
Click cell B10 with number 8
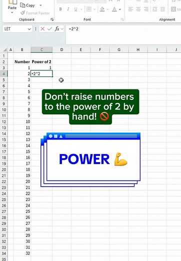point(22,110)
